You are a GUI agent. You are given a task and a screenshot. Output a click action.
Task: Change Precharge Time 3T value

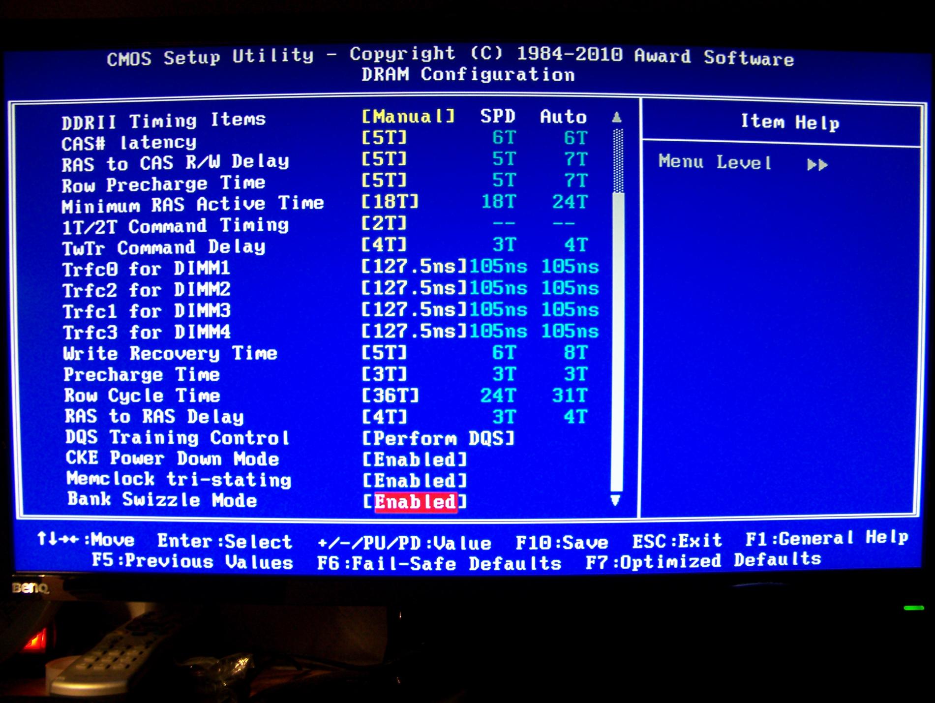click(385, 374)
